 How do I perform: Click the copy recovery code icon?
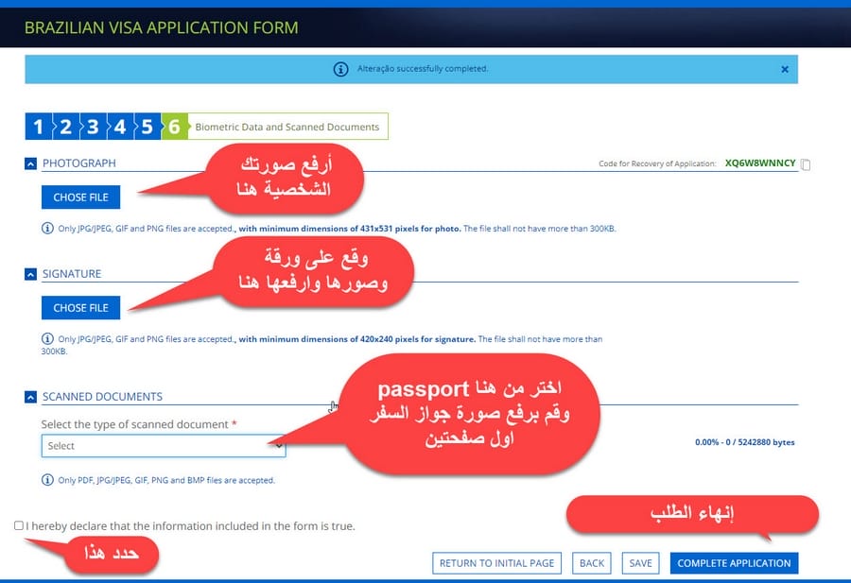[x=805, y=164]
